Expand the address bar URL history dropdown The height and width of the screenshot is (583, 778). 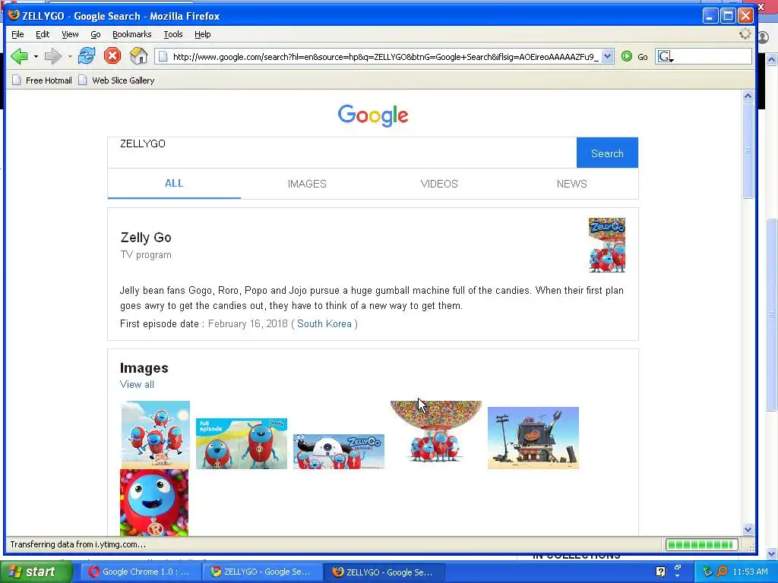click(x=607, y=56)
